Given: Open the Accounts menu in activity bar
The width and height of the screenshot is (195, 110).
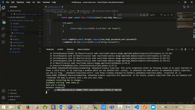Looking at the screenshot, I should (3, 91).
